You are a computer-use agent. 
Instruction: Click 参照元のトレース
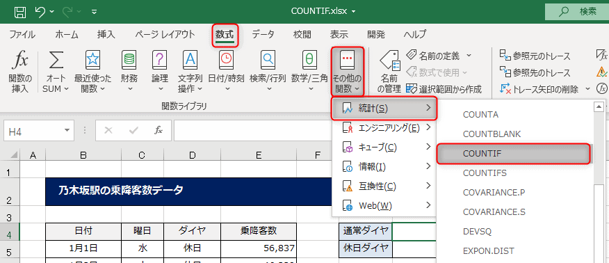click(x=535, y=56)
